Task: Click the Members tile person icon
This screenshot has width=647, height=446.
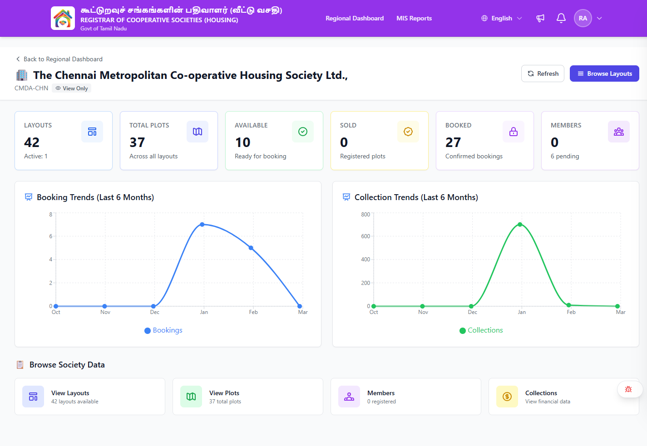Action: click(x=349, y=397)
